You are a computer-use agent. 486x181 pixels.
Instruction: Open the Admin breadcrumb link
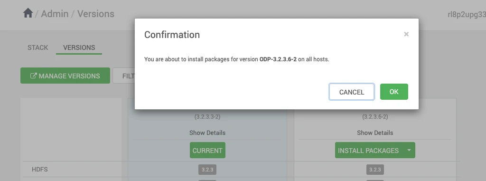(x=55, y=14)
